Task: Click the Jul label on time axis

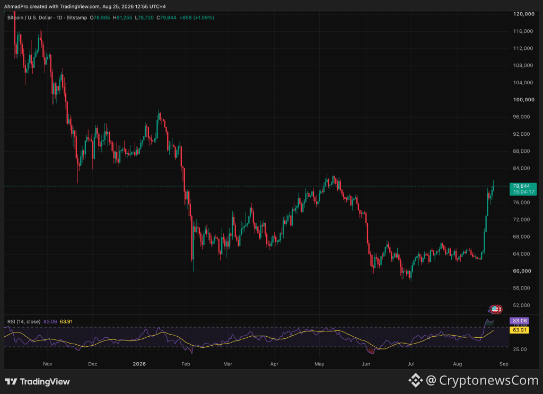Action: point(411,364)
